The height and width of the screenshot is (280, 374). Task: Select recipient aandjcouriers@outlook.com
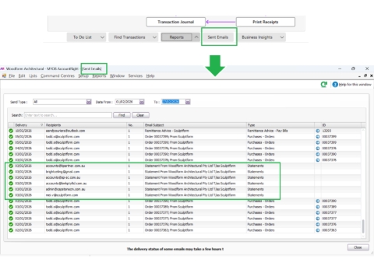click(65, 131)
